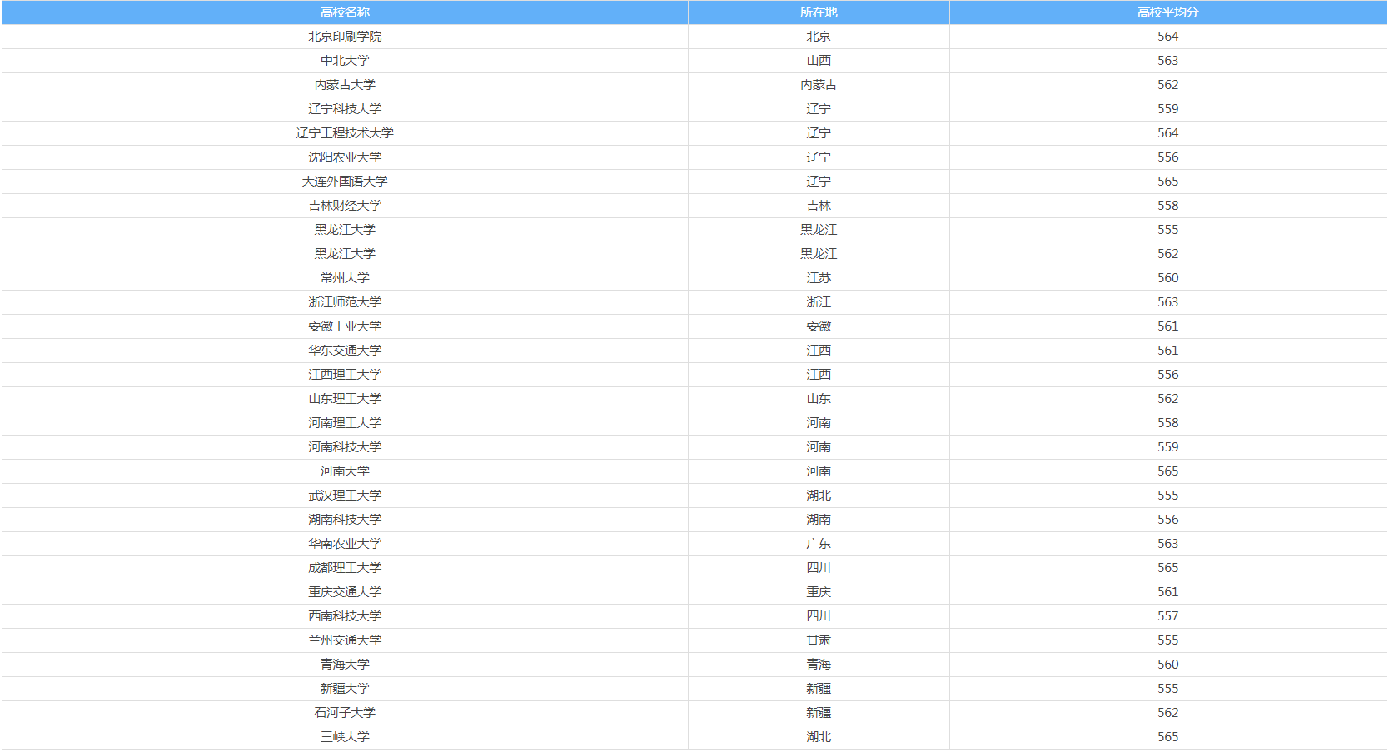
Task: Click 江苏 in the location column
Action: point(819,278)
